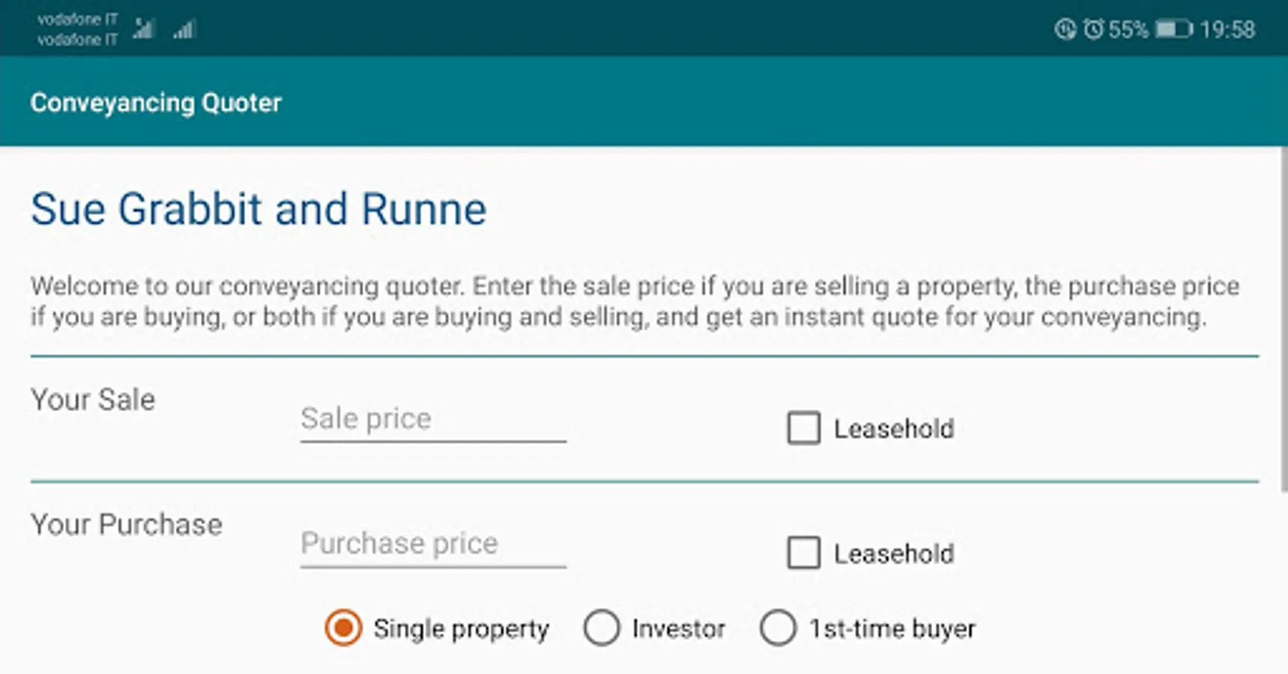This screenshot has height=674, width=1288.
Task: Select the Single property radio button
Action: (x=343, y=628)
